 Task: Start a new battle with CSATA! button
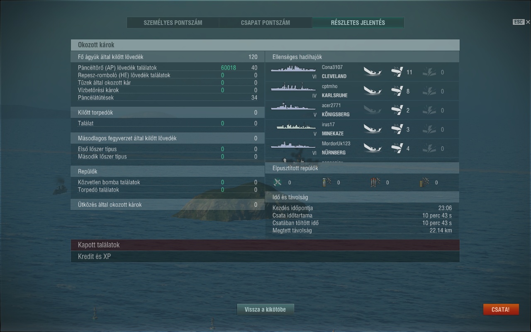click(x=501, y=310)
